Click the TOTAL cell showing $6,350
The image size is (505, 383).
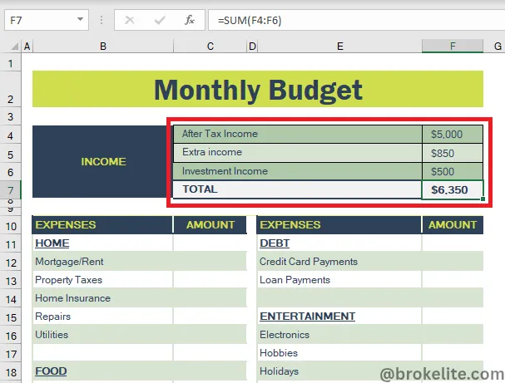[453, 190]
